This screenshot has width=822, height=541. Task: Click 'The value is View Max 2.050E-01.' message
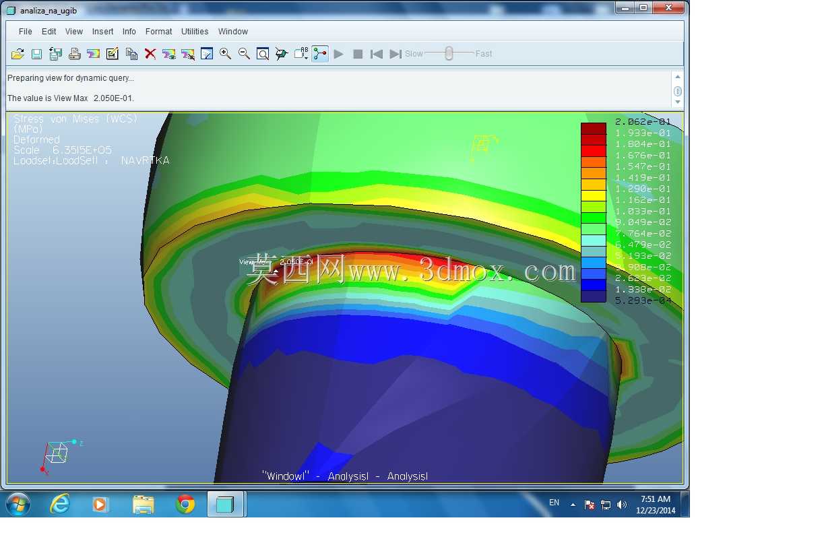71,98
